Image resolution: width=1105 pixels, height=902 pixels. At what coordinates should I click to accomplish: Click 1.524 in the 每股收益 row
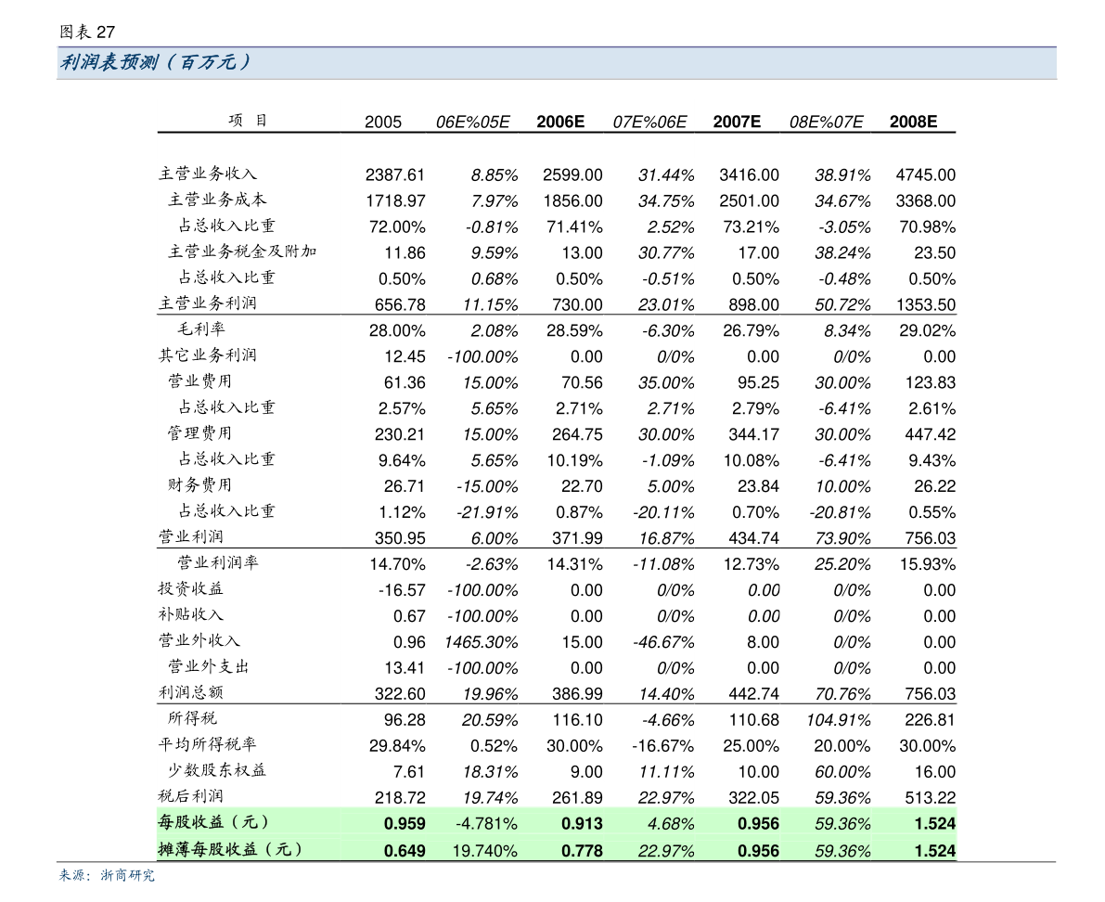click(933, 824)
